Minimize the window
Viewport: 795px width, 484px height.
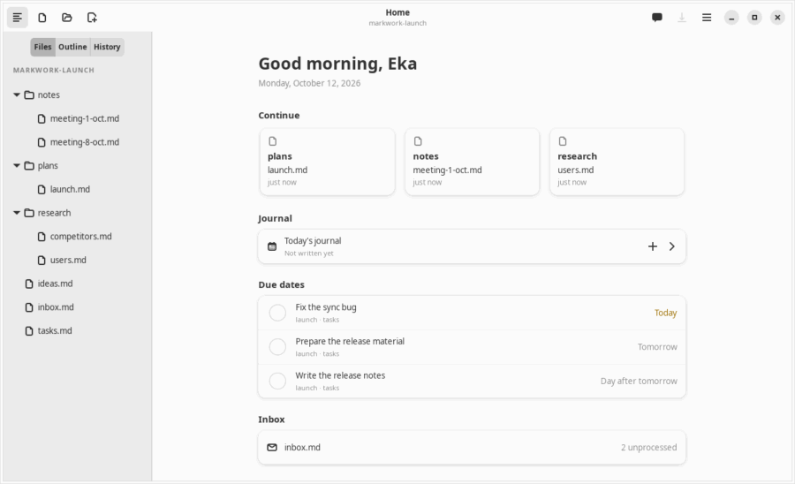click(731, 18)
